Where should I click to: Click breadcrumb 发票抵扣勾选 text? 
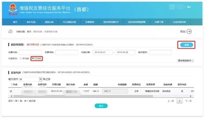click(51, 32)
